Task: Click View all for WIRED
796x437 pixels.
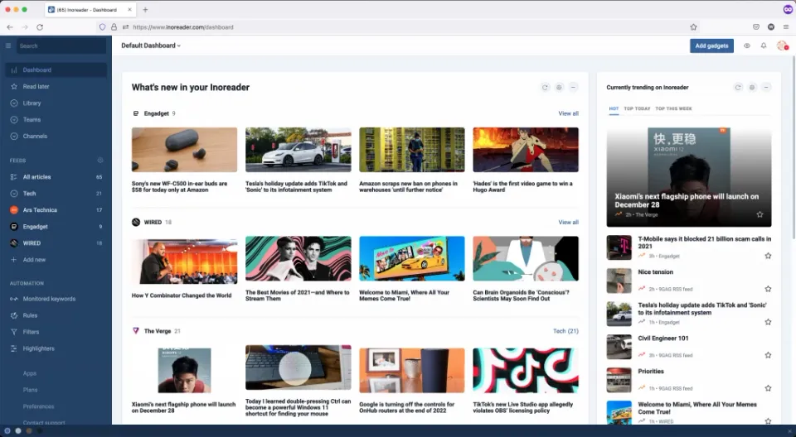Action: 569,222
